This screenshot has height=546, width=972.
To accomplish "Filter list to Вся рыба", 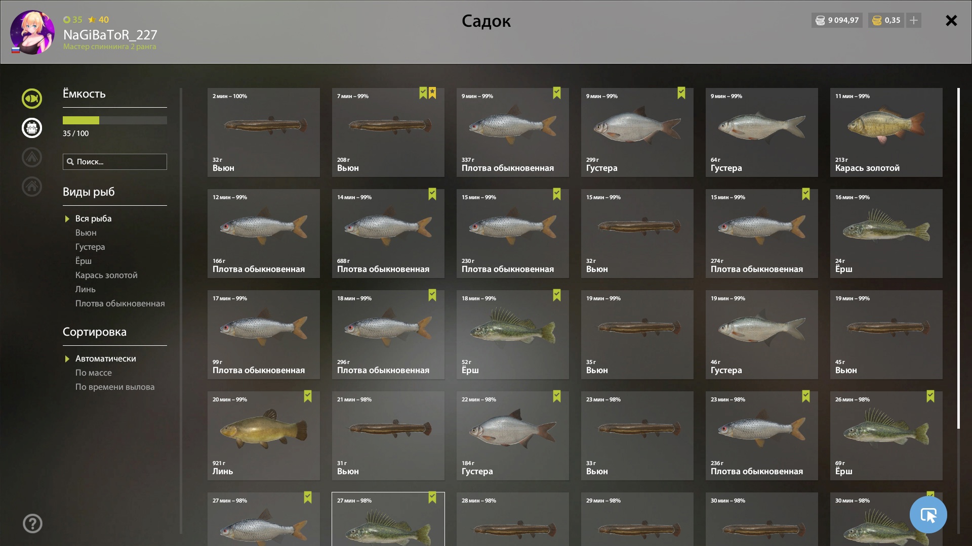I will point(93,218).
